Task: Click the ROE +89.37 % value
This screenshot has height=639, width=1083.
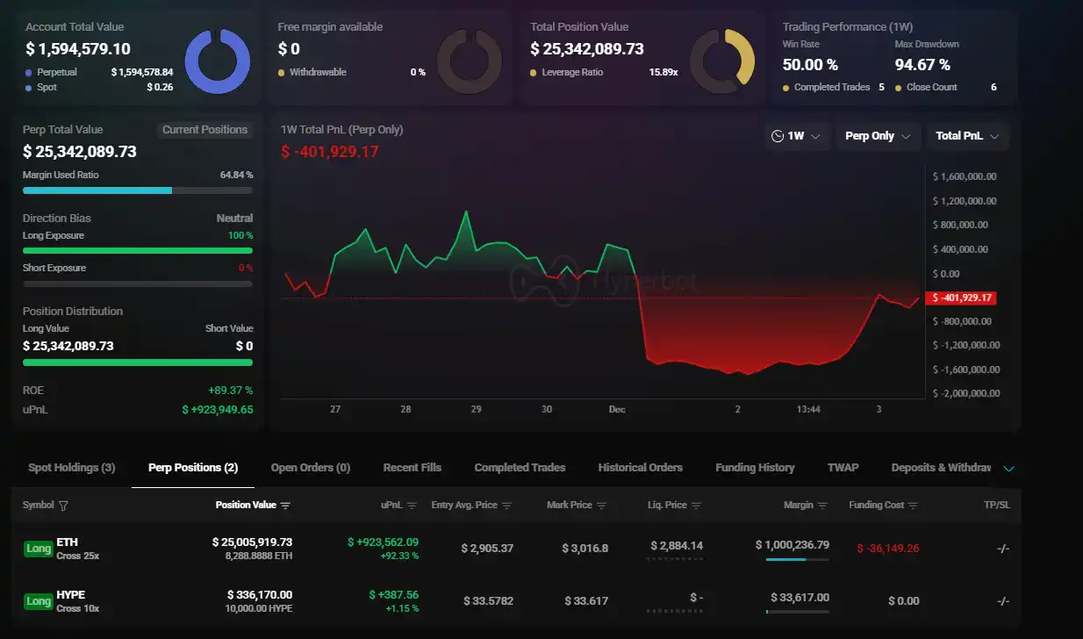Action: (x=230, y=391)
